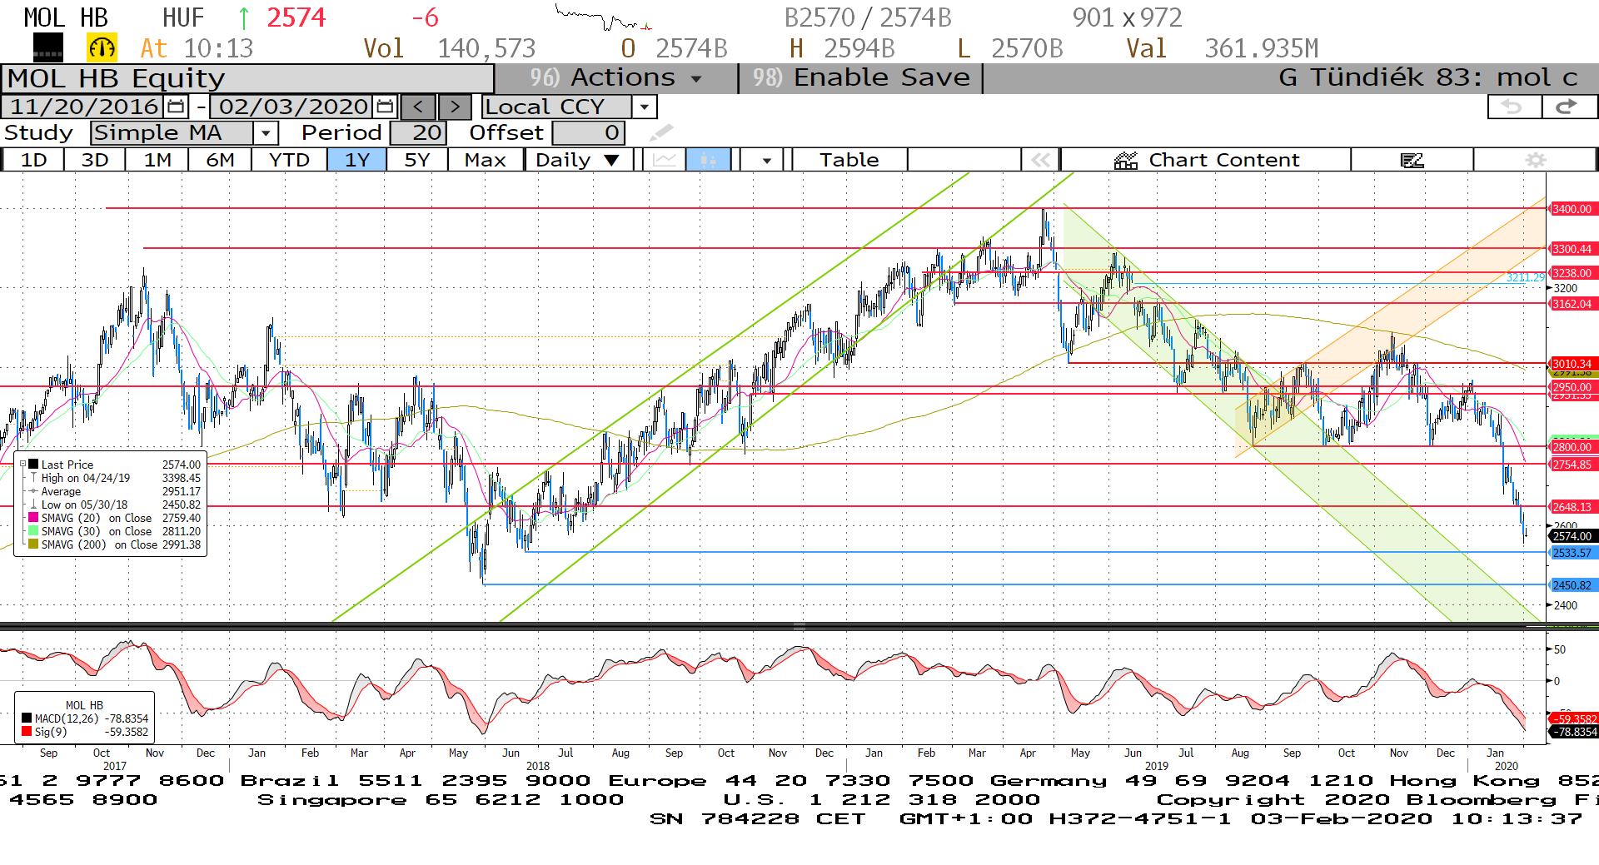Open the Chart Content panel
This screenshot has height=865, width=1599.
[x=1206, y=160]
